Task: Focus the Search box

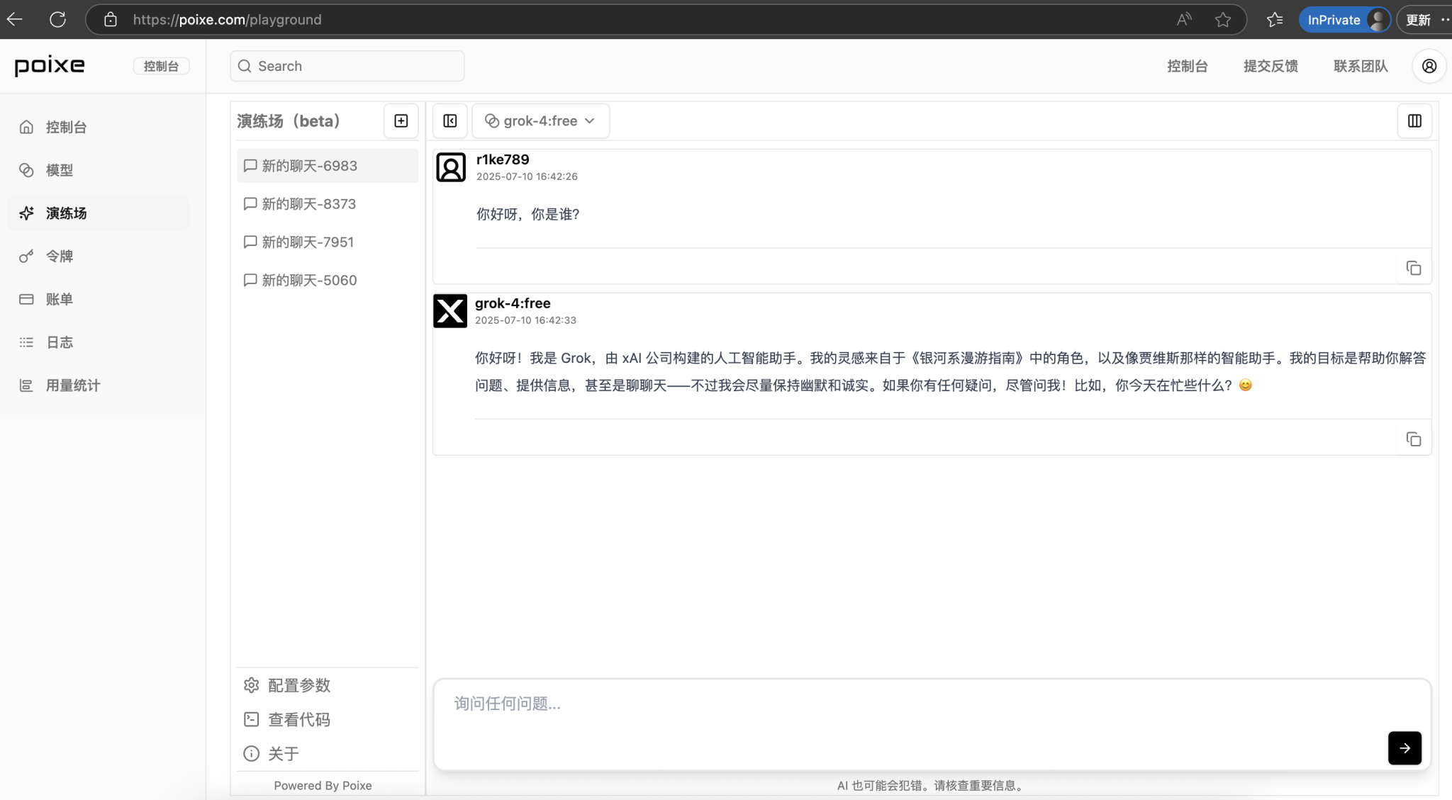Action: click(x=347, y=66)
